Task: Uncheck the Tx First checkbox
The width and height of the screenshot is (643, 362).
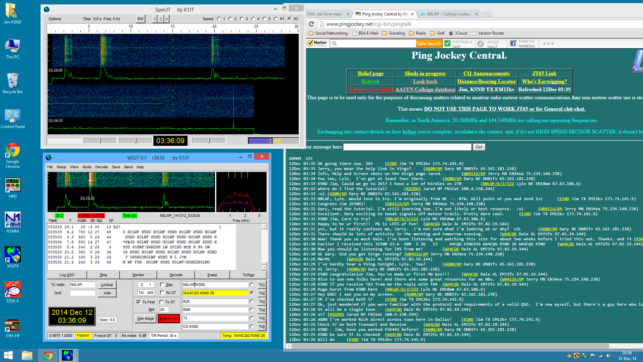Action: coord(139,302)
